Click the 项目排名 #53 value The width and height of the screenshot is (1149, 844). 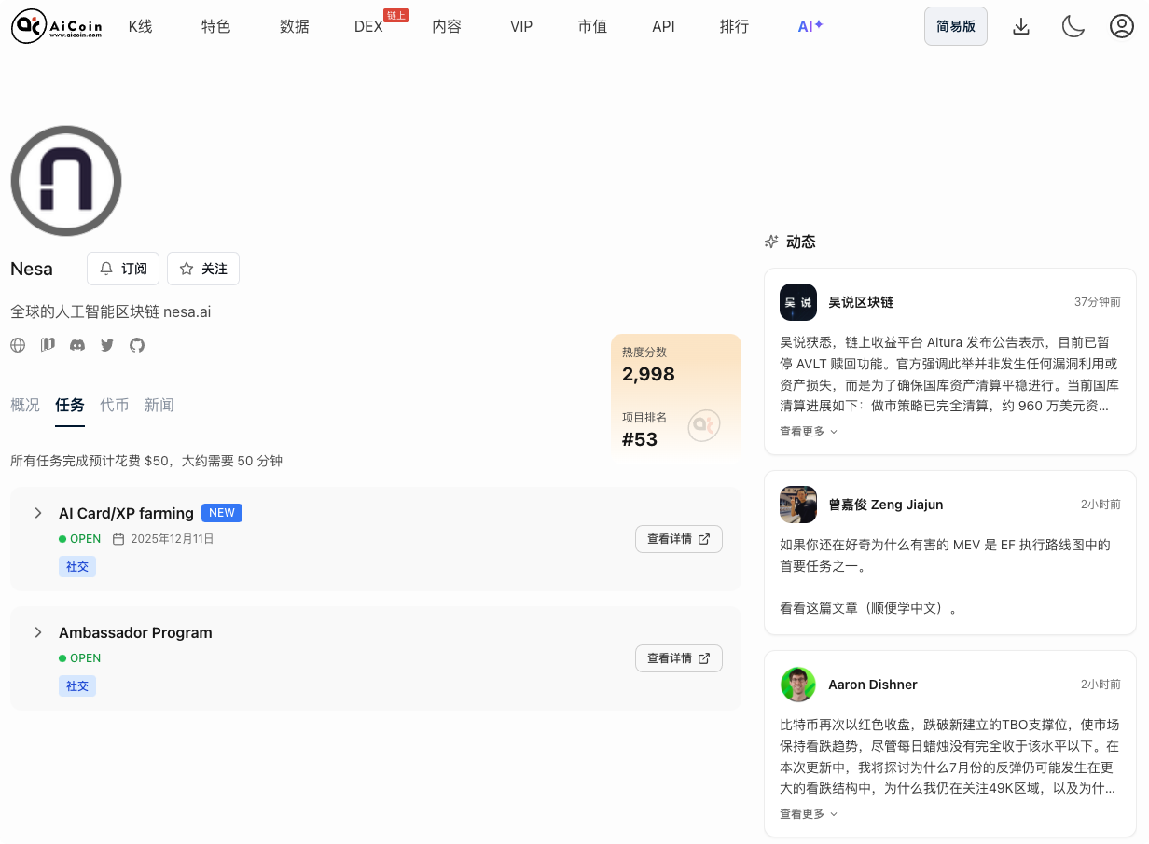click(640, 439)
